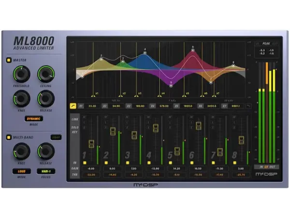
Task: Click the multi-band KNEE knob
Action: pyautogui.click(x=21, y=151)
